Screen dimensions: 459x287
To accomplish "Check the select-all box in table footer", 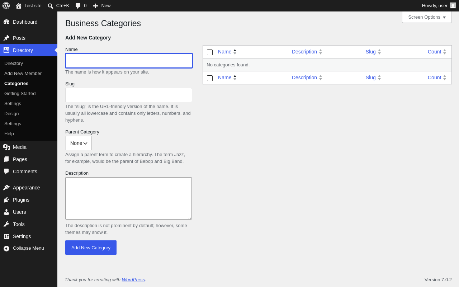I will point(210,78).
